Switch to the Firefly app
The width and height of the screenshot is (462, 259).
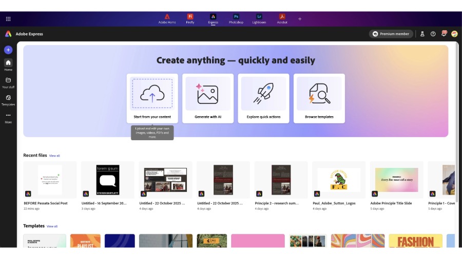(x=190, y=19)
